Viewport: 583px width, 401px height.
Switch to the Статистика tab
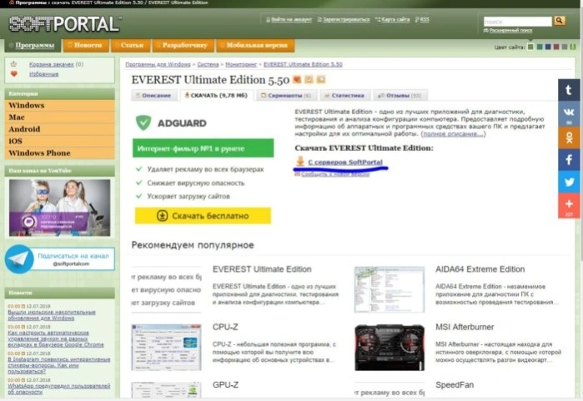(345, 96)
